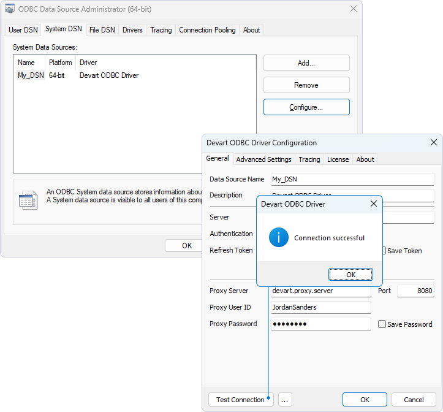Enable the Save Password checkbox

[382, 324]
